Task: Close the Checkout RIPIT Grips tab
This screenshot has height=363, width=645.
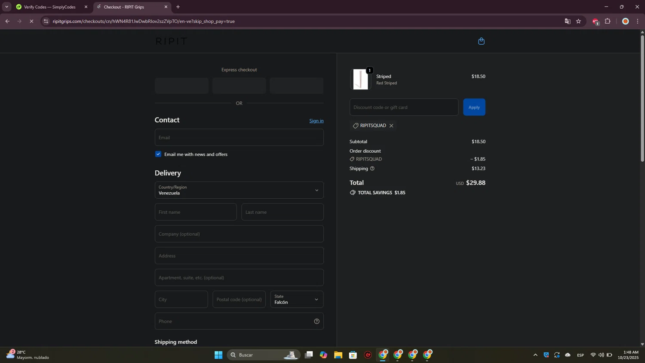Action: (x=166, y=7)
